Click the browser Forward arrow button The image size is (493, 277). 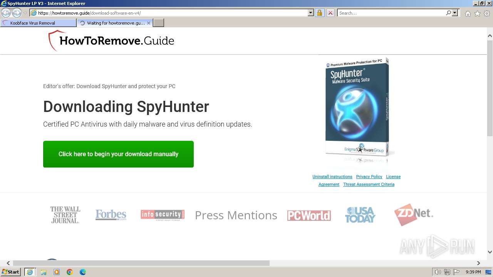tap(17, 13)
